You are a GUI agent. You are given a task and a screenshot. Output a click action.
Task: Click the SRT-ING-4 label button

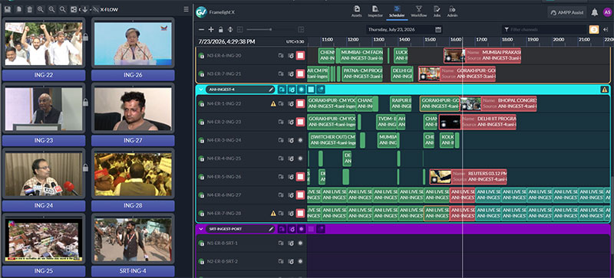pos(133,271)
